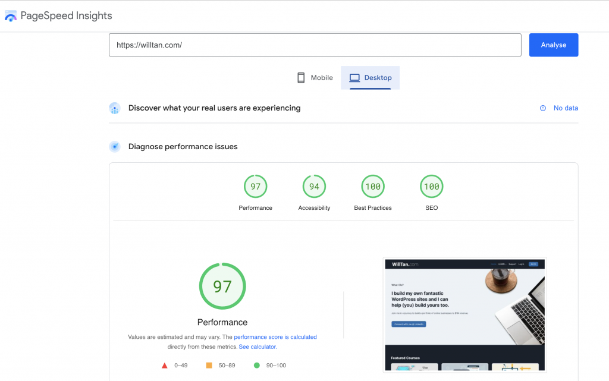This screenshot has width=609, height=381.
Task: Jump to the Accessibility score gauge 94
Action: coord(314,187)
